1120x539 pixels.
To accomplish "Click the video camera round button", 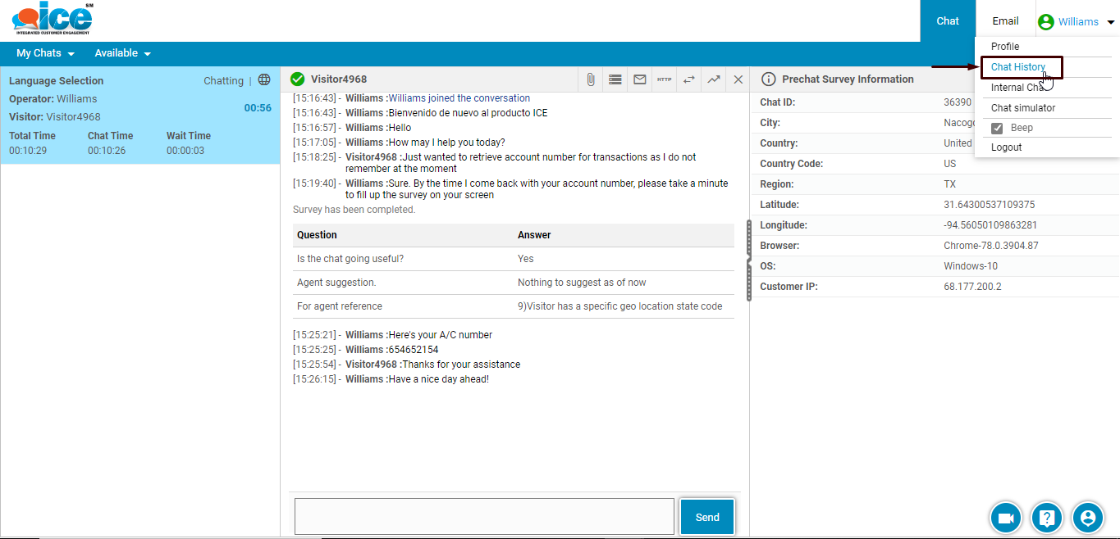I will tap(1005, 518).
